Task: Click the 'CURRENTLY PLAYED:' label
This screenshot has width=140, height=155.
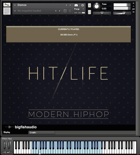Action: (x=69, y=29)
